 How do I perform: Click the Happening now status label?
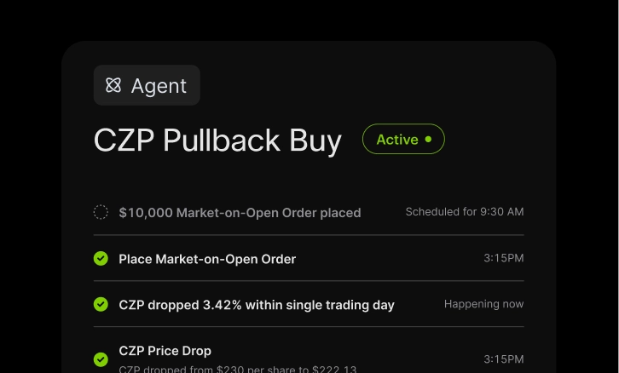click(483, 304)
